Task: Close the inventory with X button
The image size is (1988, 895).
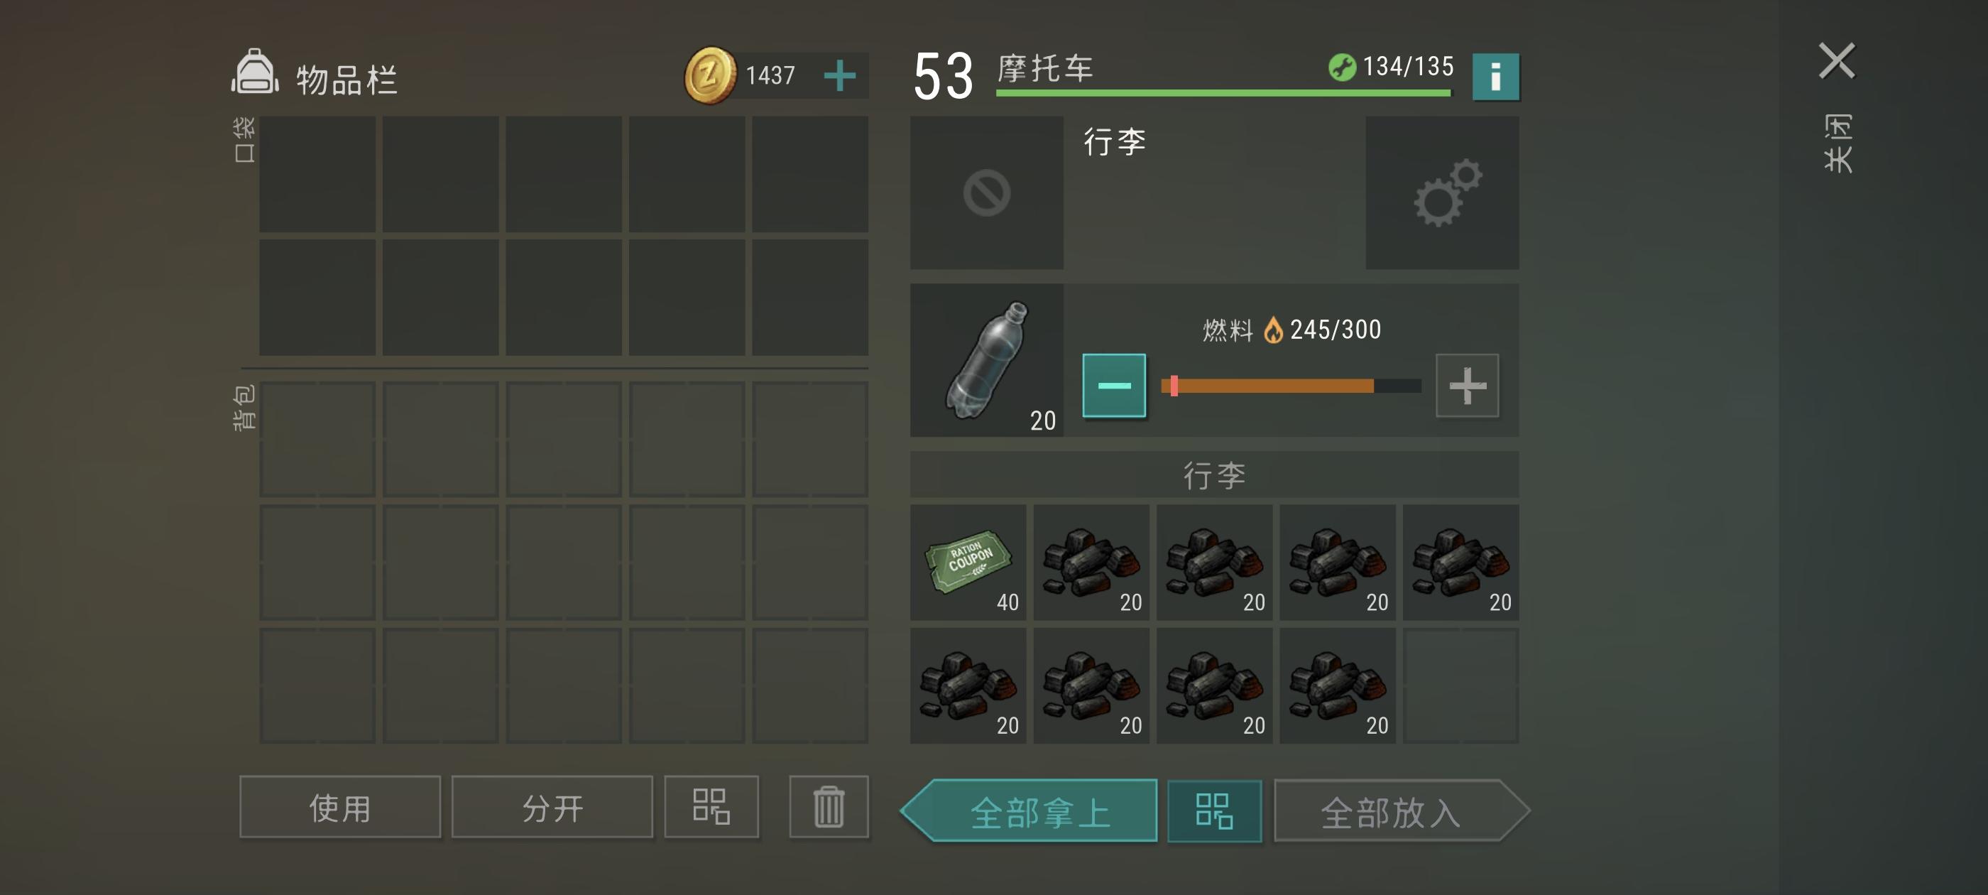Action: pyautogui.click(x=1836, y=61)
